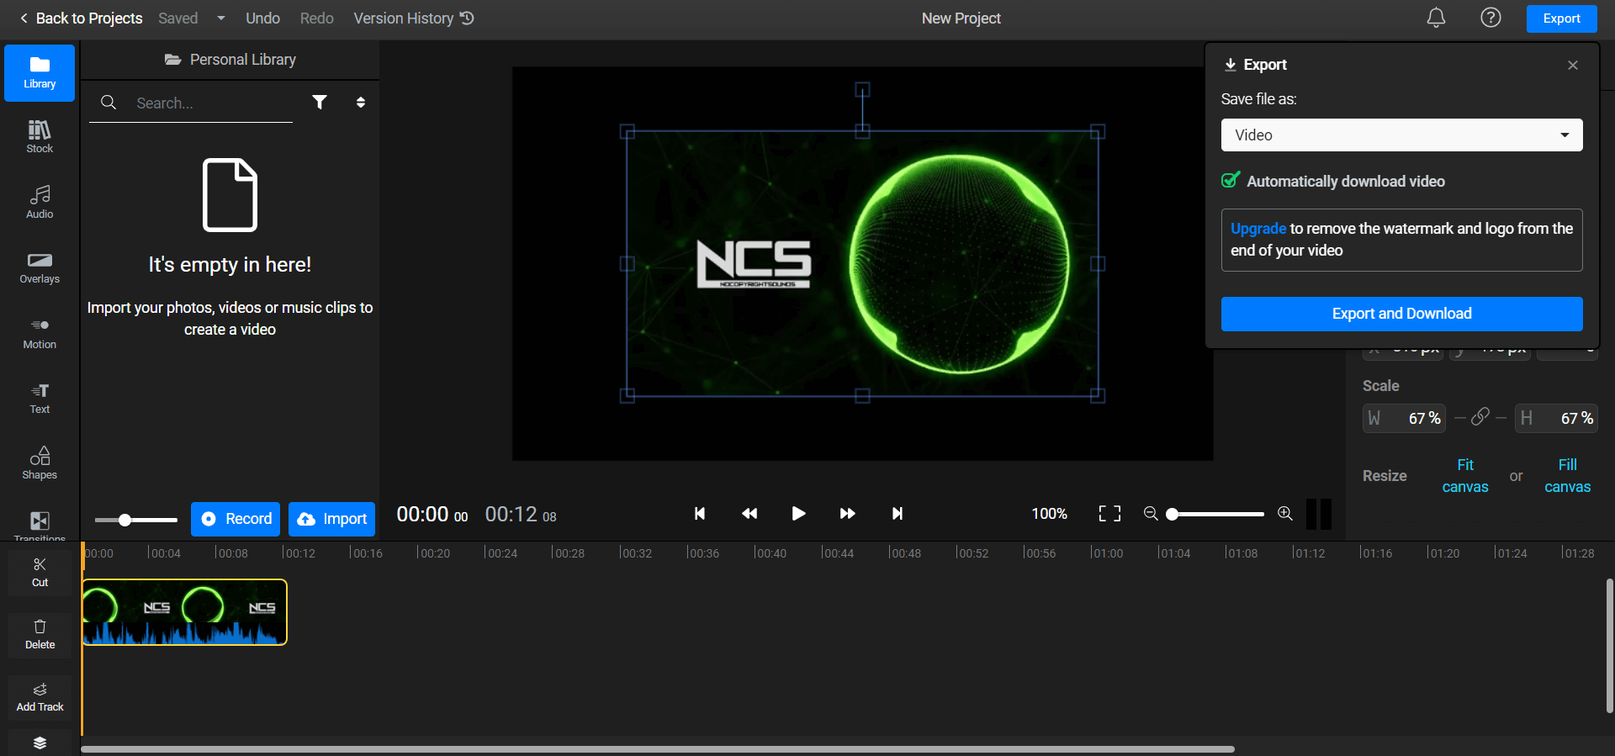Edit the scale width W field
This screenshot has width=1615, height=756.
[1403, 418]
